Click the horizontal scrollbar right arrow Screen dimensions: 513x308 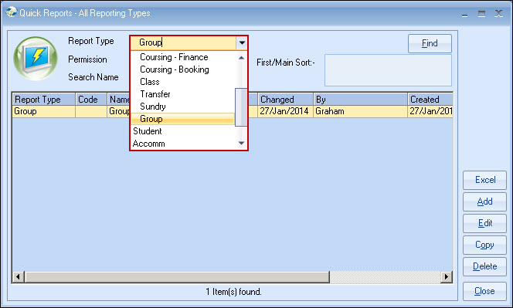click(x=446, y=277)
